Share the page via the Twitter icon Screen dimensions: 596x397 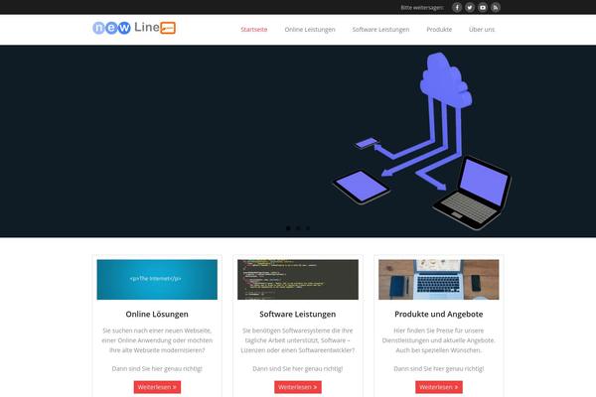coord(470,7)
